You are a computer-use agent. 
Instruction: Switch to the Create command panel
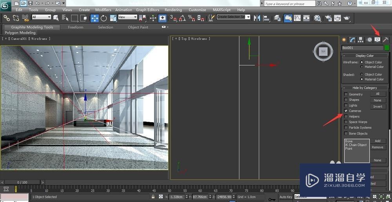[x=344, y=40]
